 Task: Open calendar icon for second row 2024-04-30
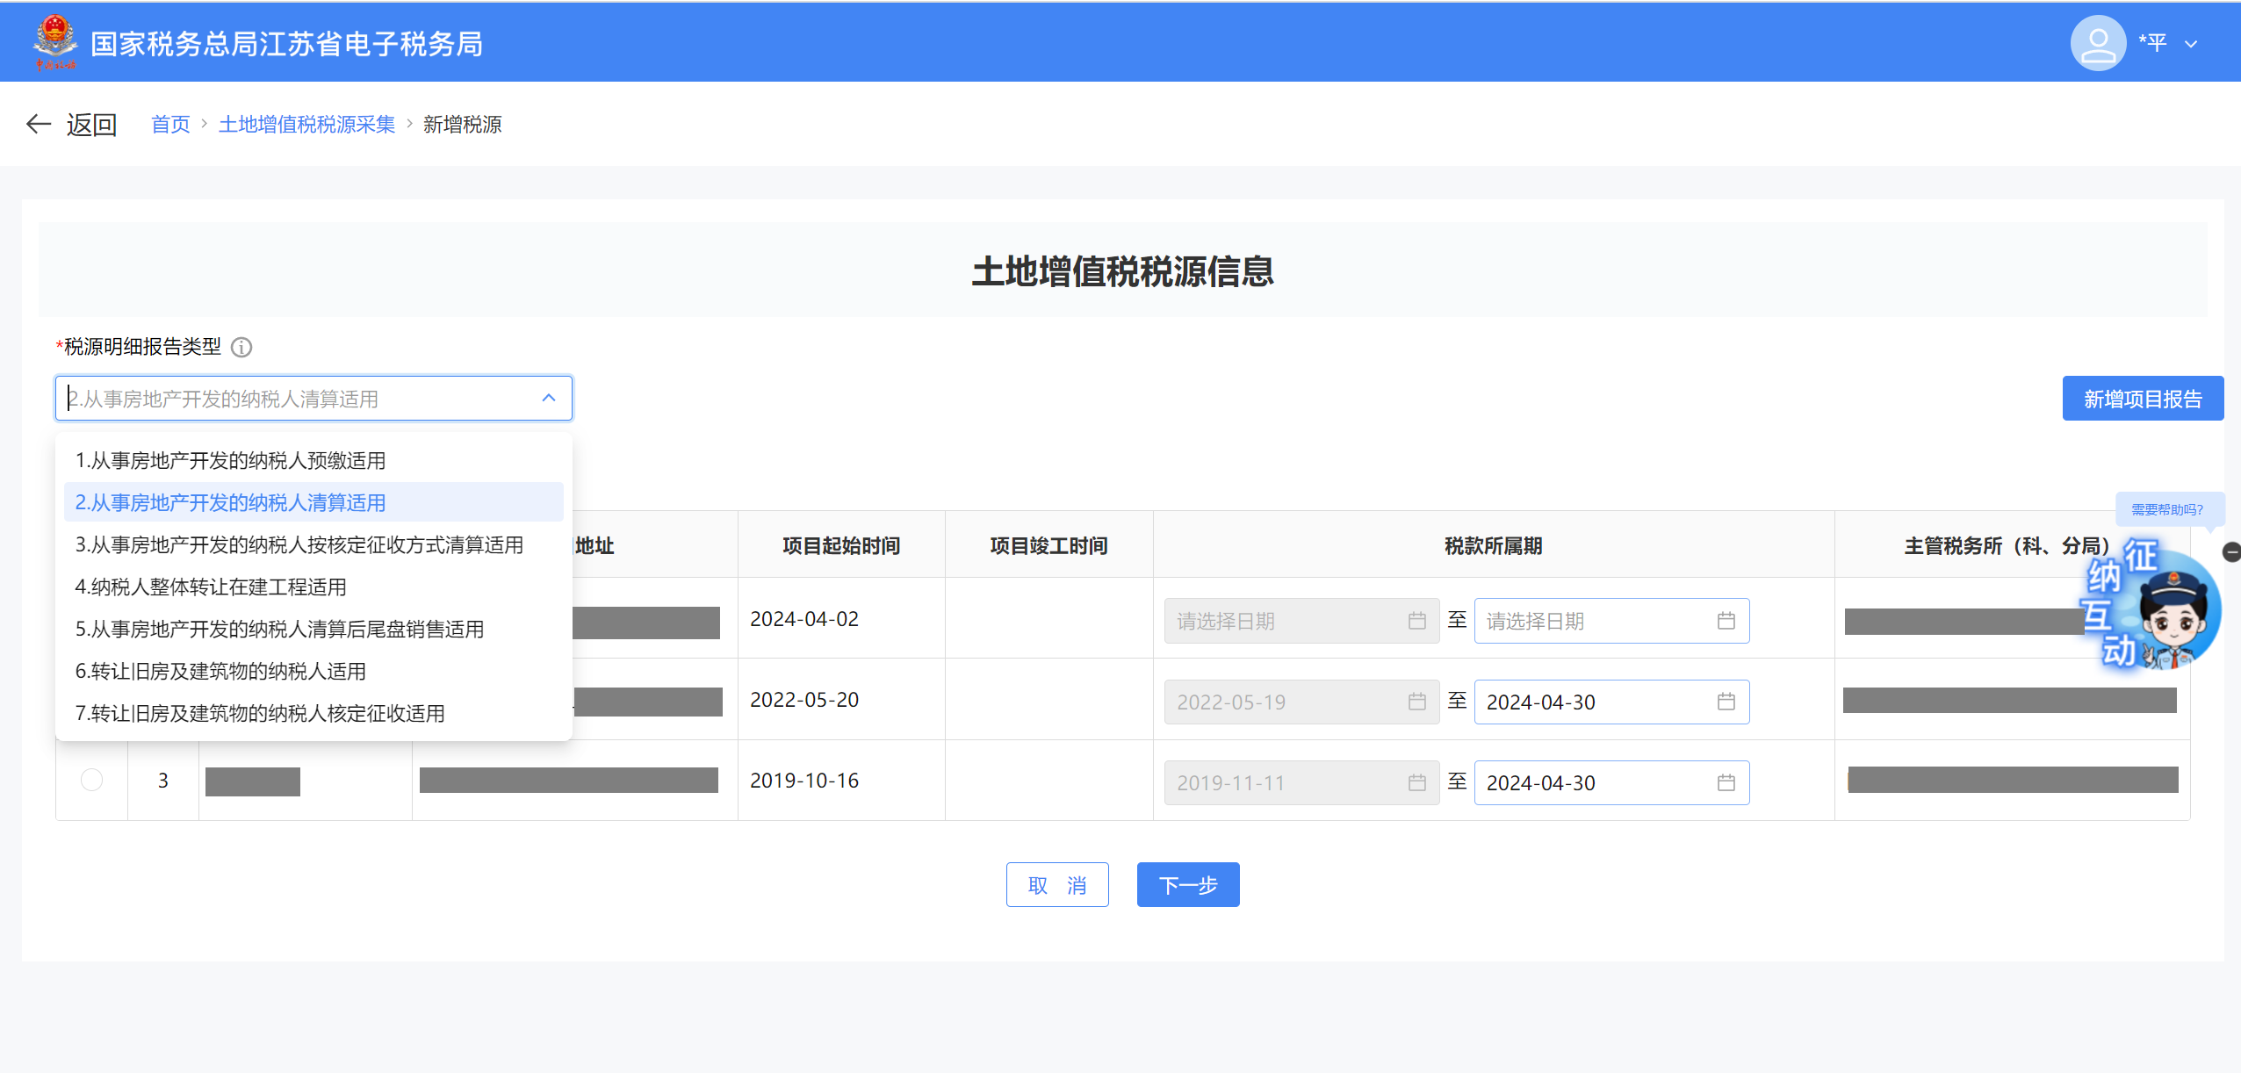[1726, 702]
